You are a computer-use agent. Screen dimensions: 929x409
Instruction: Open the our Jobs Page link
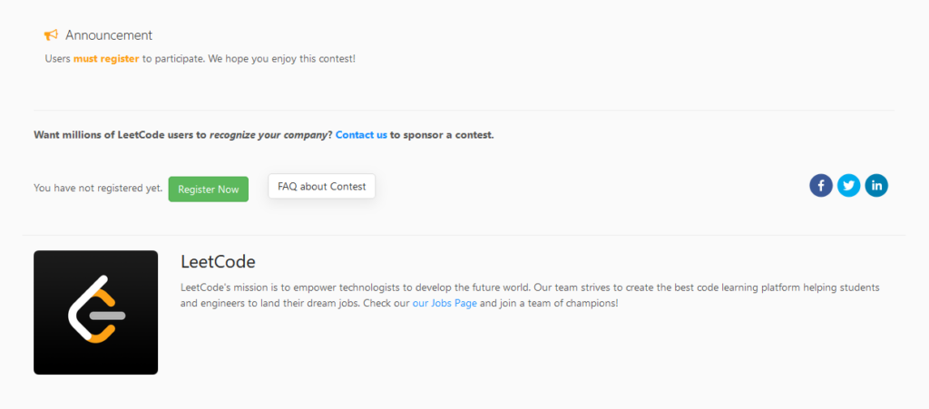coord(445,303)
